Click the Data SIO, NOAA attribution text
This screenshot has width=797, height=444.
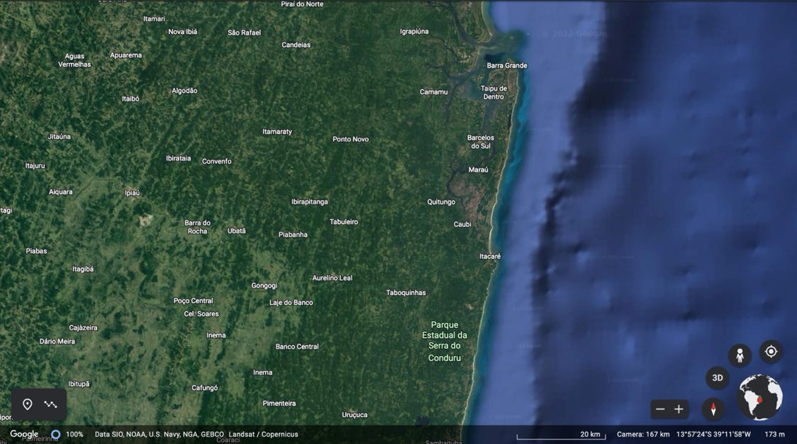tap(159, 434)
